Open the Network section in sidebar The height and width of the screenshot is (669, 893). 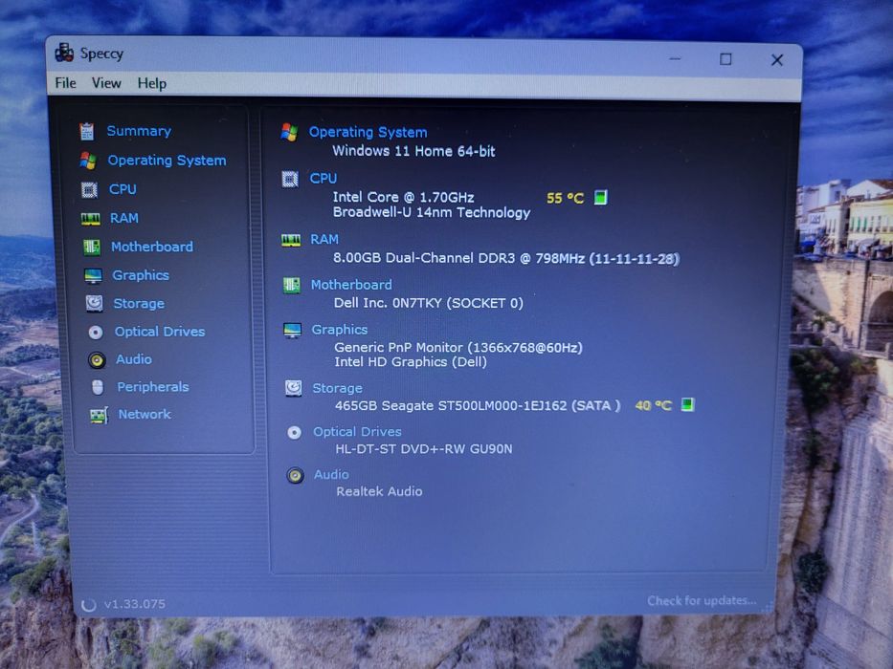(x=145, y=415)
